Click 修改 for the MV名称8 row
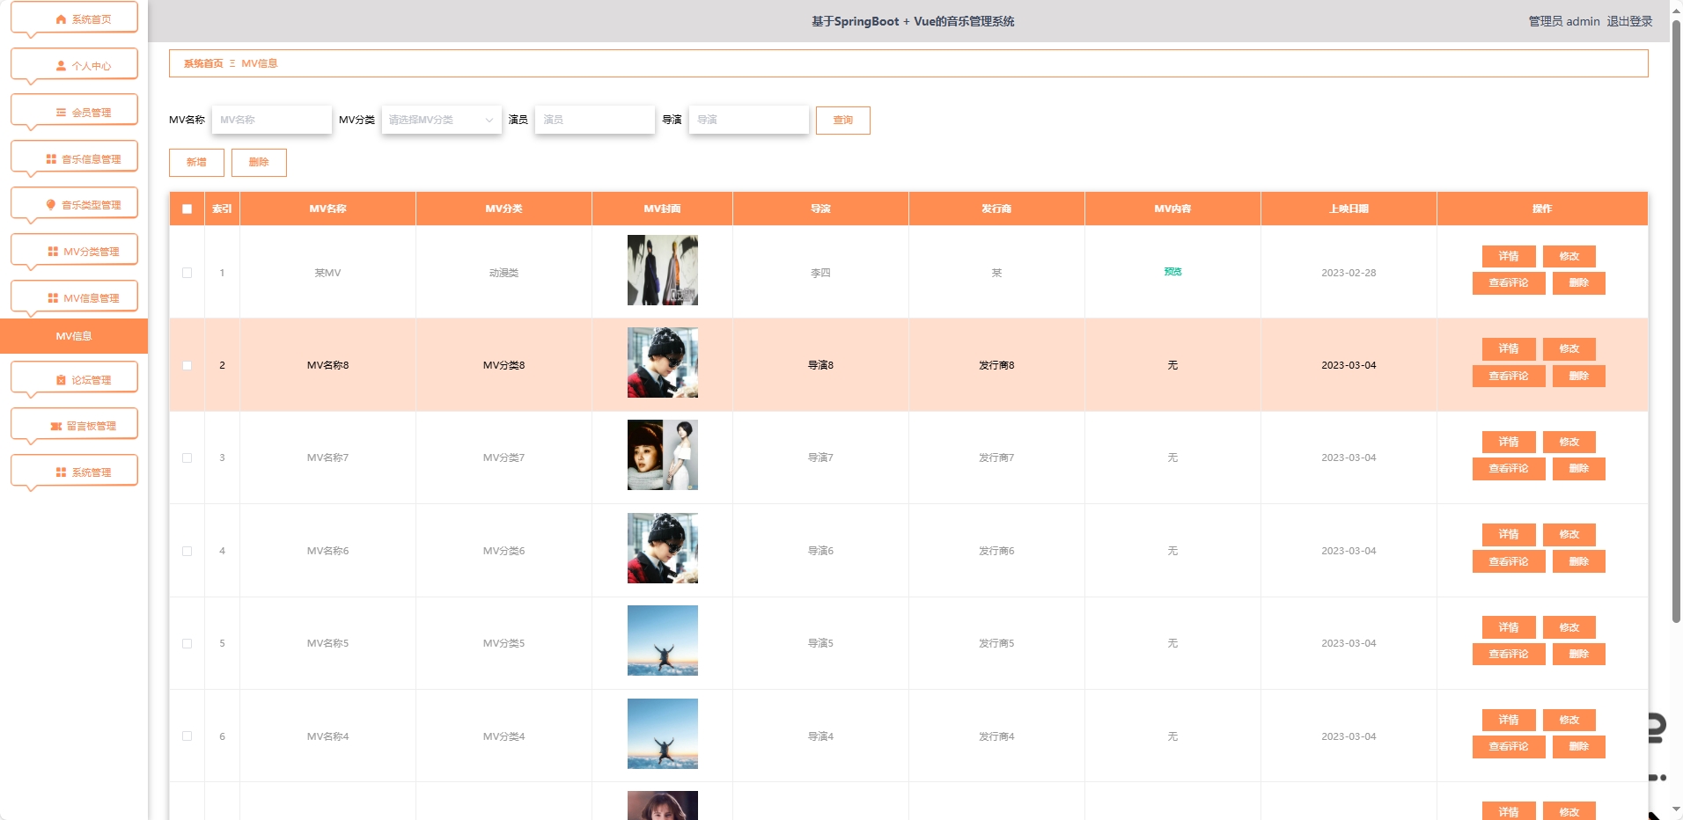1683x820 pixels. [1569, 348]
